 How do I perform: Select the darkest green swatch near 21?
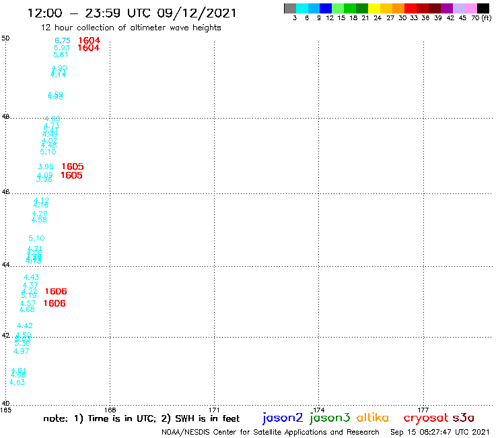[x=362, y=8]
